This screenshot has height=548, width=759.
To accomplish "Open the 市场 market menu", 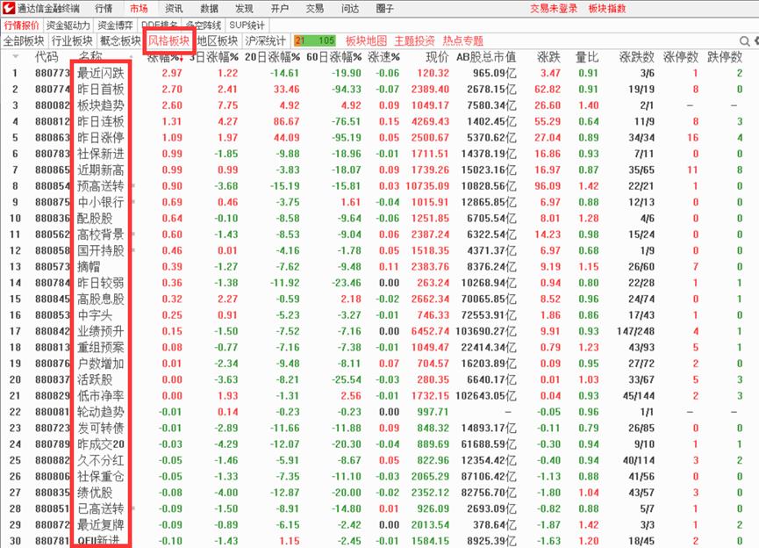I will click(x=140, y=8).
